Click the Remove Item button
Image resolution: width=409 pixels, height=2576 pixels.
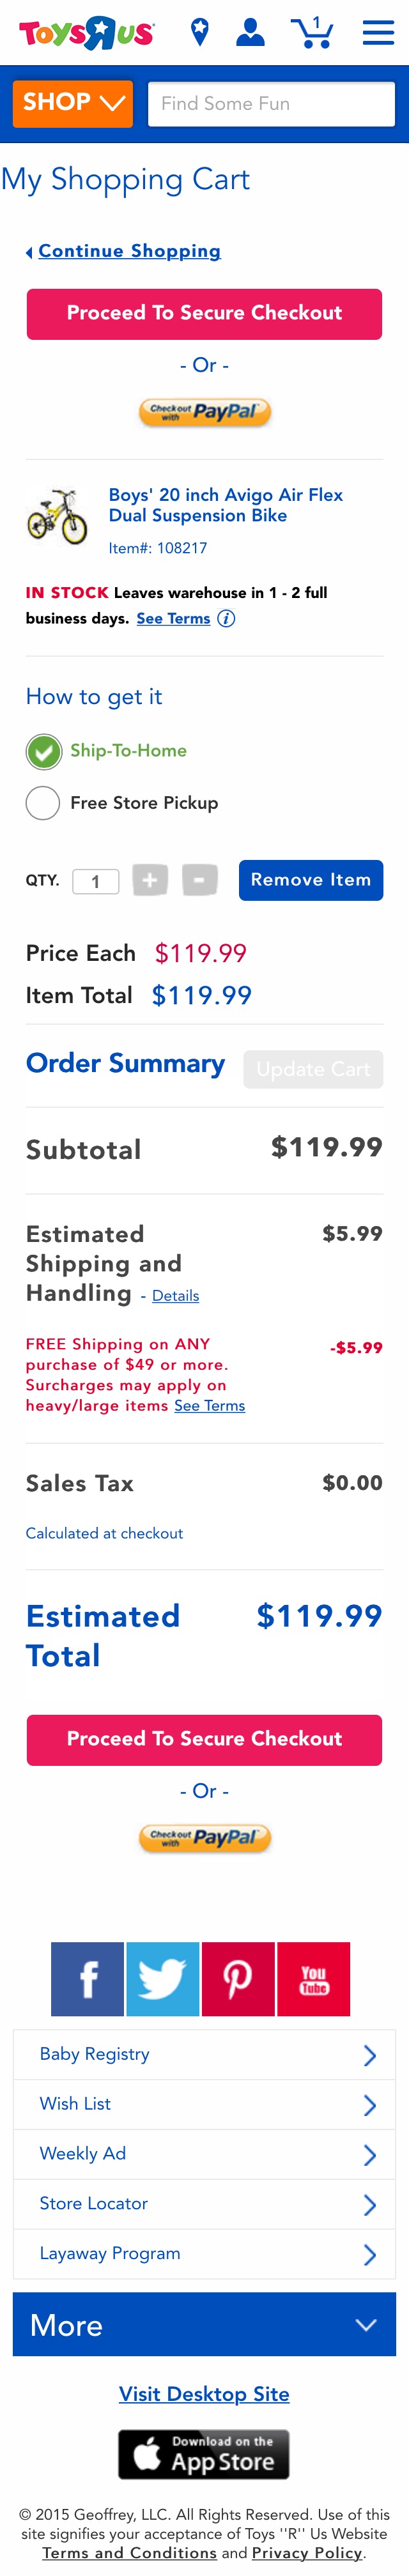pos(310,880)
